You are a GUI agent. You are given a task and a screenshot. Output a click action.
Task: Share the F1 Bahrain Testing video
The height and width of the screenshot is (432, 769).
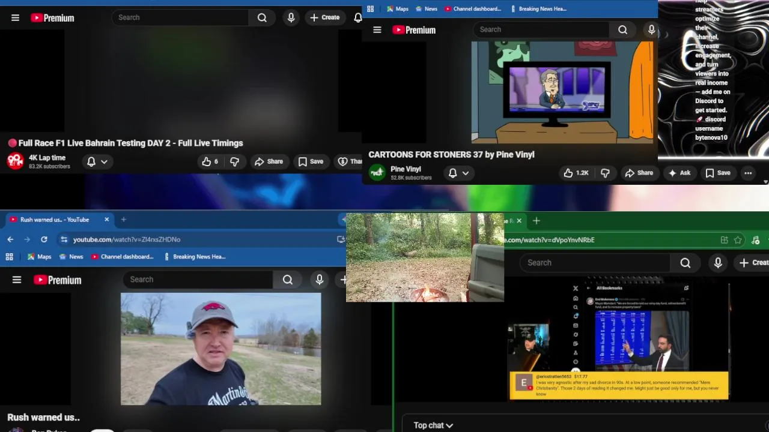tap(269, 161)
